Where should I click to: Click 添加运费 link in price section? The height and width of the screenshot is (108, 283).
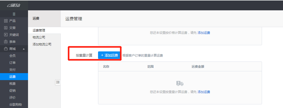tap(204, 33)
